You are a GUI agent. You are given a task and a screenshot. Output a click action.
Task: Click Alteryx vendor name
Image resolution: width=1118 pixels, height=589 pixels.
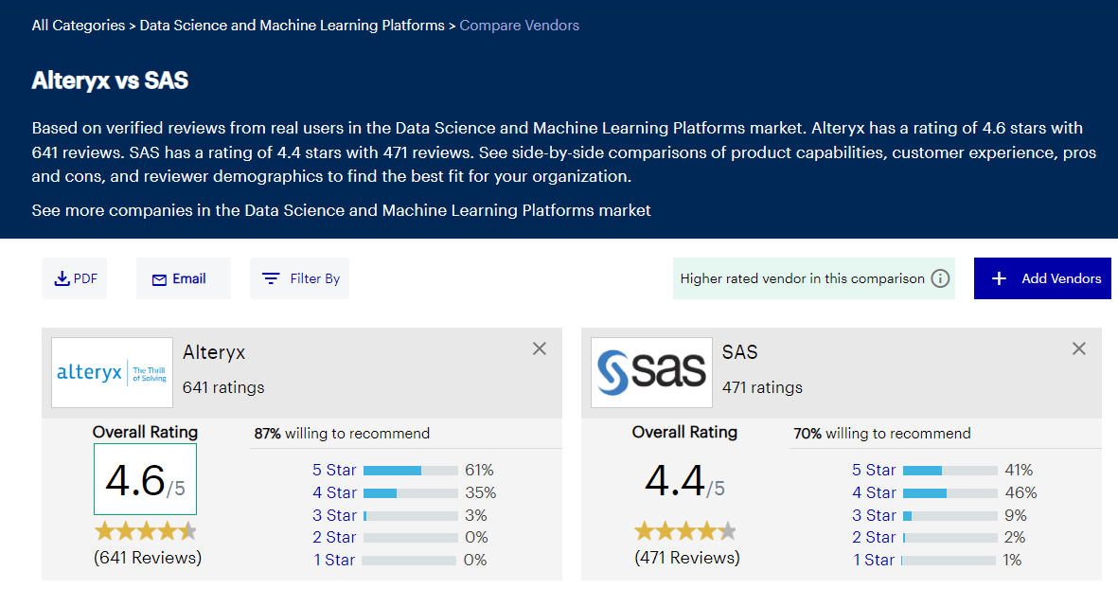click(214, 352)
